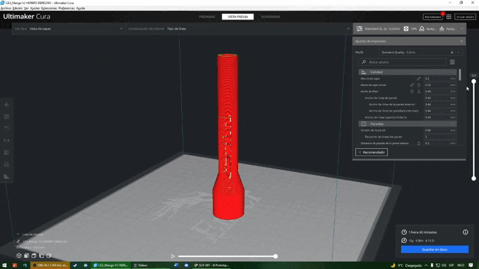Edit the Grosor de la pared field
Viewport: 479px width, 269px height.
(x=440, y=130)
